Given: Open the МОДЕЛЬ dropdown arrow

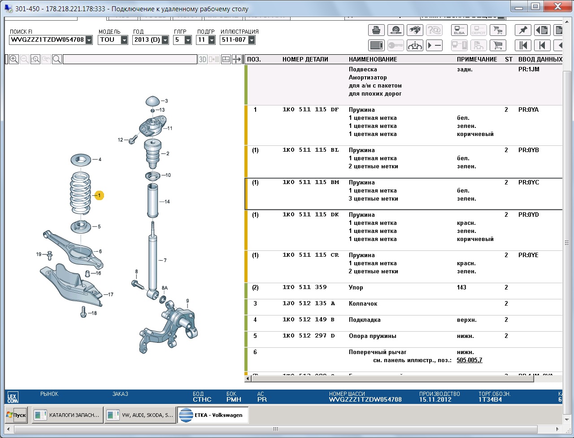Looking at the screenshot, I should tap(124, 40).
